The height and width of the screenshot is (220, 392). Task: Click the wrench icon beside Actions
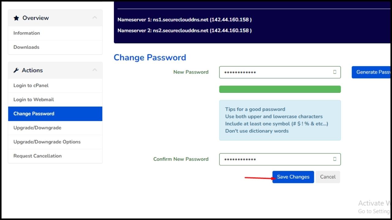(x=17, y=70)
